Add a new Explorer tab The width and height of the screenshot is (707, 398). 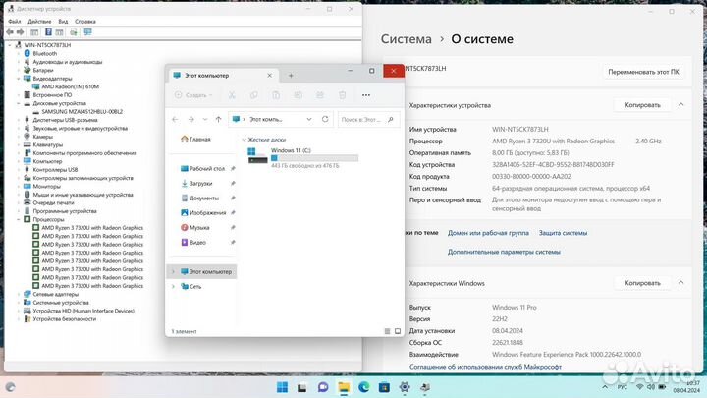click(x=291, y=76)
